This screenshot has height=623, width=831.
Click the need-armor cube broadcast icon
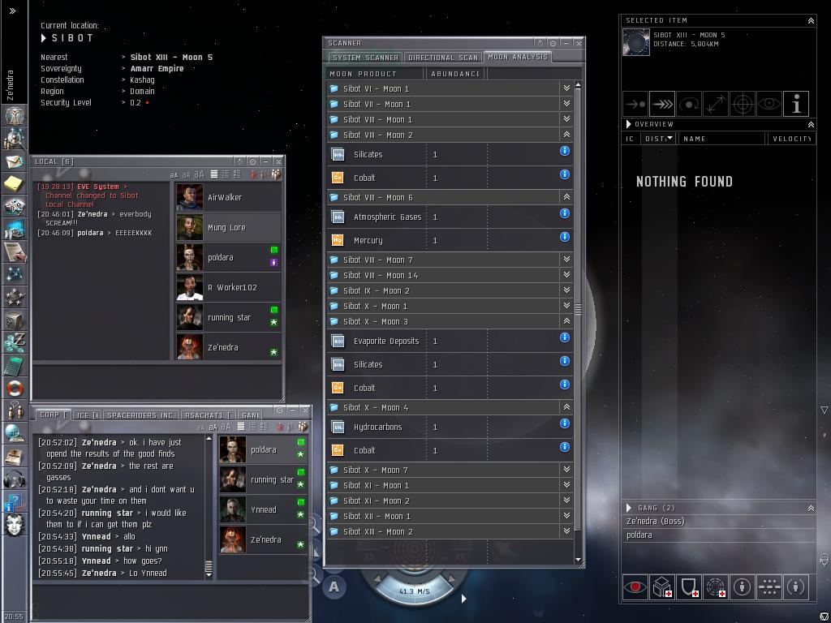(x=662, y=587)
